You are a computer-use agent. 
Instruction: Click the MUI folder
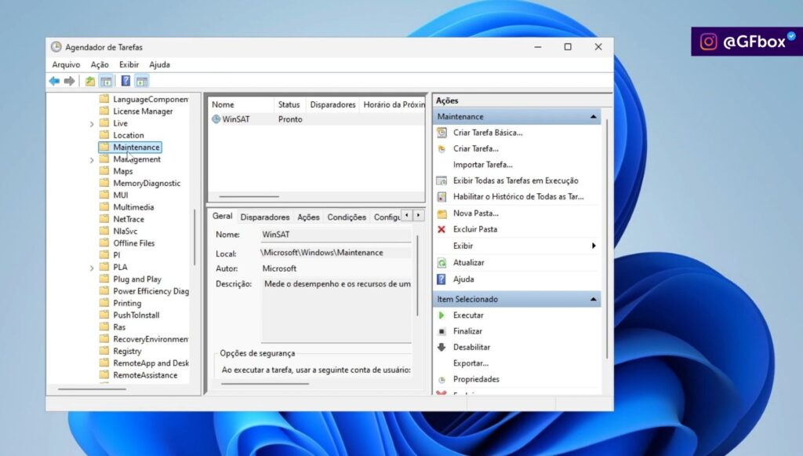tap(121, 195)
